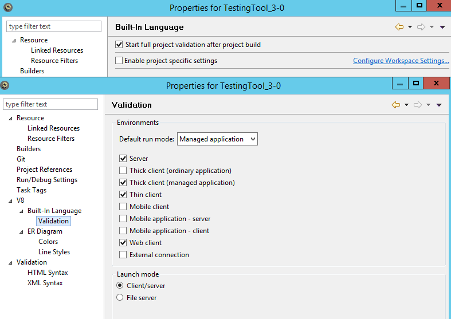Select V8 tree item
This screenshot has width=451, height=319.
click(21, 200)
